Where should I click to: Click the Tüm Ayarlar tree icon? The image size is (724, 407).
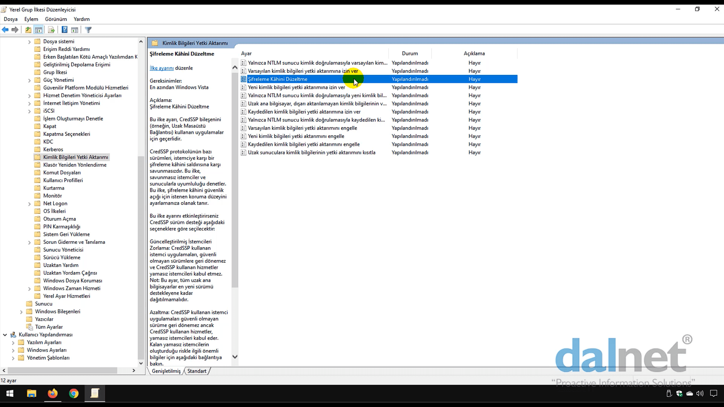(29, 327)
